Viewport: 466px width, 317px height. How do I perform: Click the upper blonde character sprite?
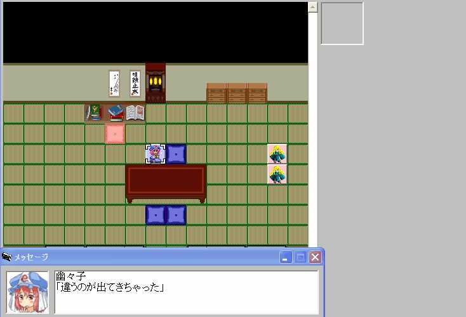pyautogui.click(x=277, y=154)
